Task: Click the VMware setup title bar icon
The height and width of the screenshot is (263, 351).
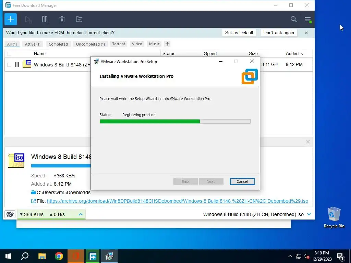Action: [x=96, y=61]
